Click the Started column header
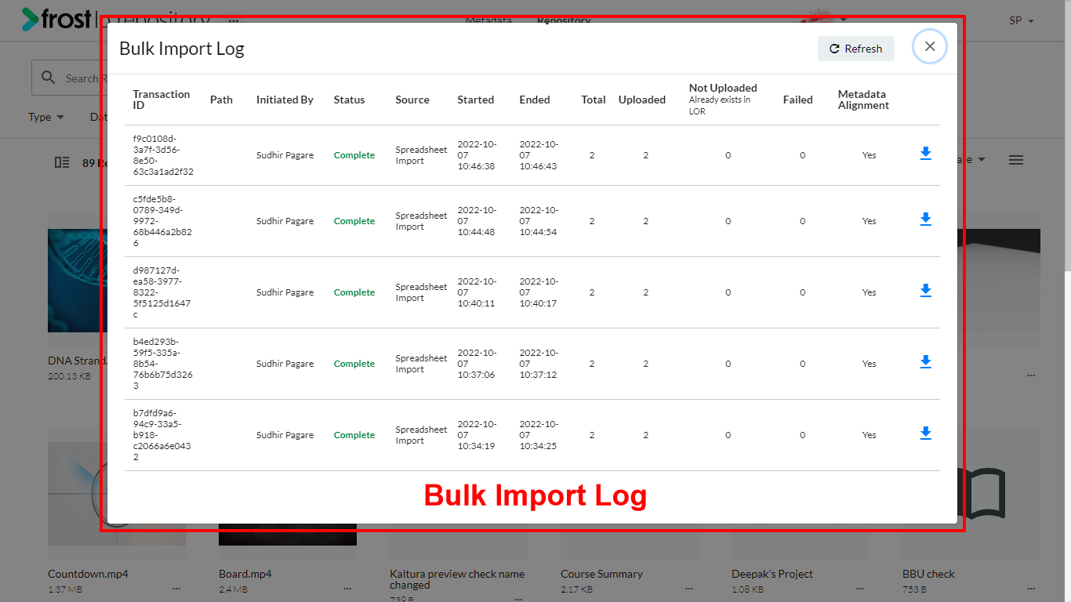This screenshot has width=1071, height=602. click(x=476, y=100)
